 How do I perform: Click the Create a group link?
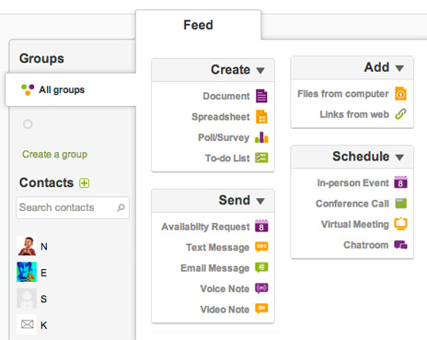54,154
